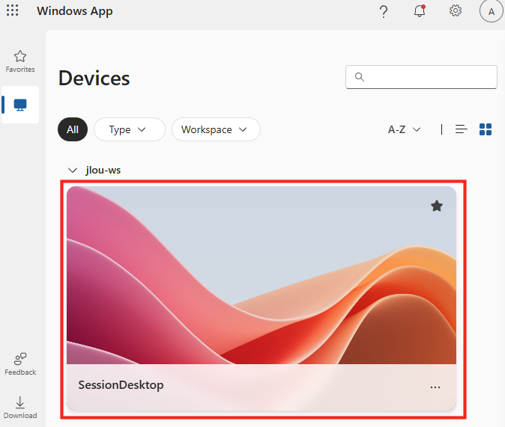Click the Help question mark icon
505x427 pixels.
pos(384,12)
